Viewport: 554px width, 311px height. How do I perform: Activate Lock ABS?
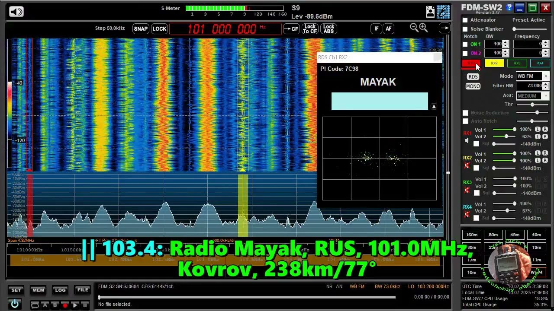pyautogui.click(x=329, y=29)
